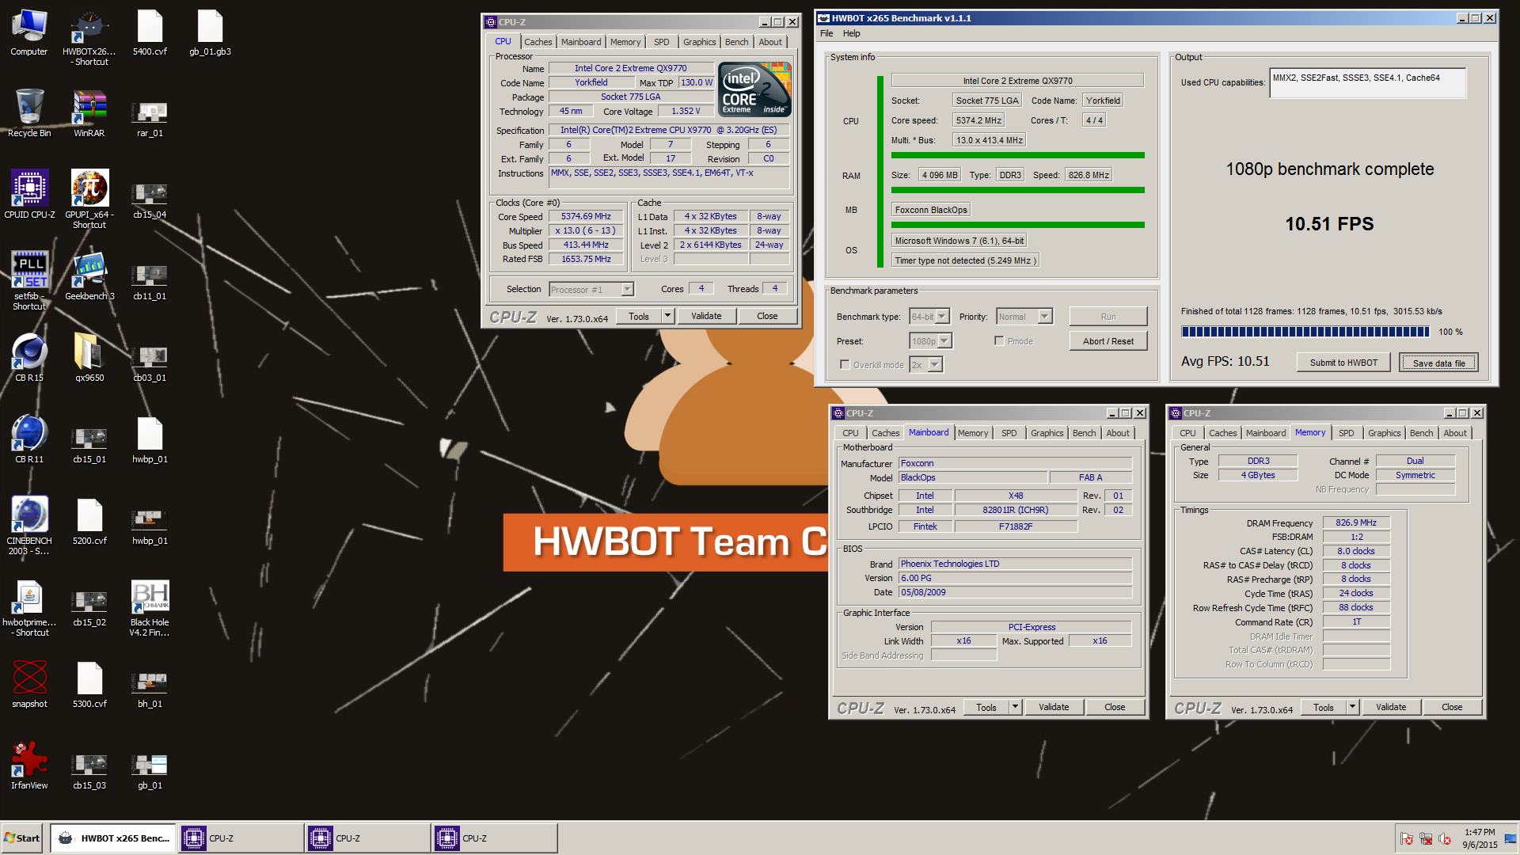Open the 5200.cvf file icon
The width and height of the screenshot is (1520, 855).
point(89,521)
